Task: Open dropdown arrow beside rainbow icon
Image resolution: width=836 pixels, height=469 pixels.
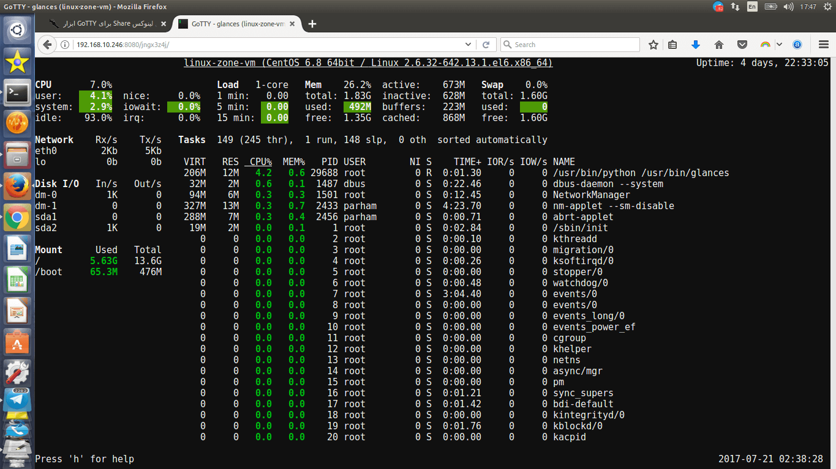Action: coord(779,45)
